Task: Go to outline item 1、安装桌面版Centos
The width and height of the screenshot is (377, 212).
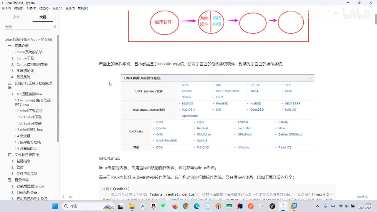Action: pos(28,186)
